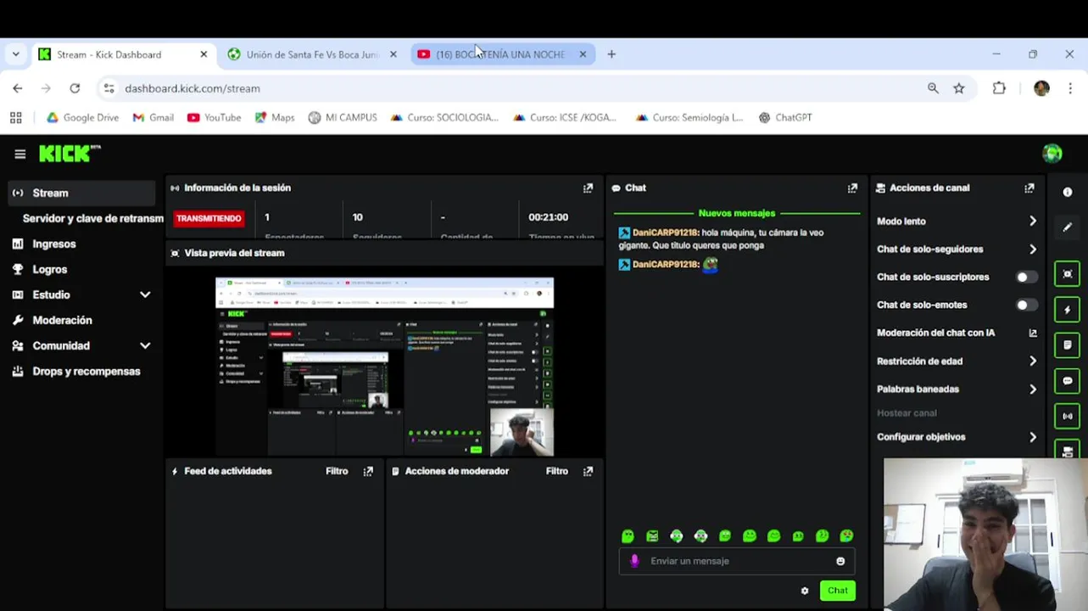Open Moderación del chat con IA external link icon

click(1033, 334)
